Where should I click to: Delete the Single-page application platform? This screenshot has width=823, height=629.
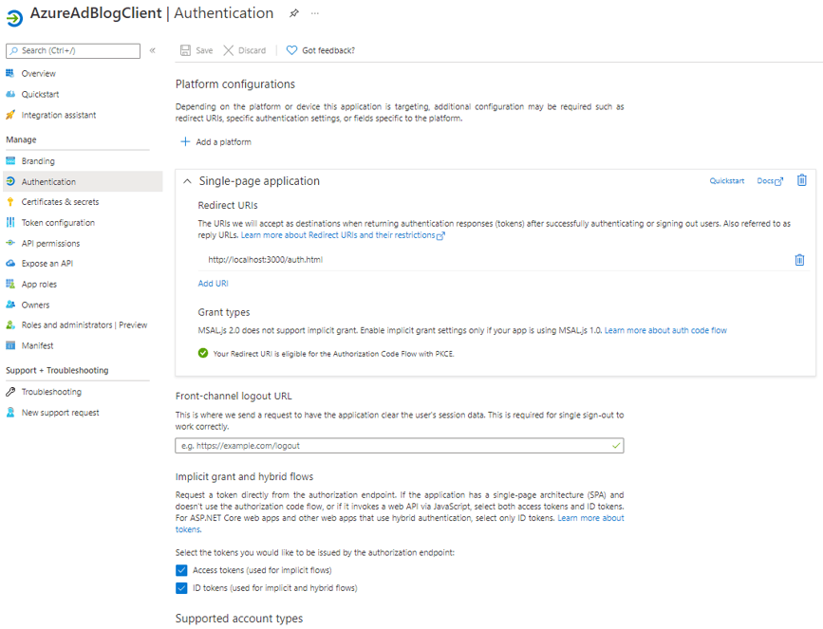pos(801,180)
